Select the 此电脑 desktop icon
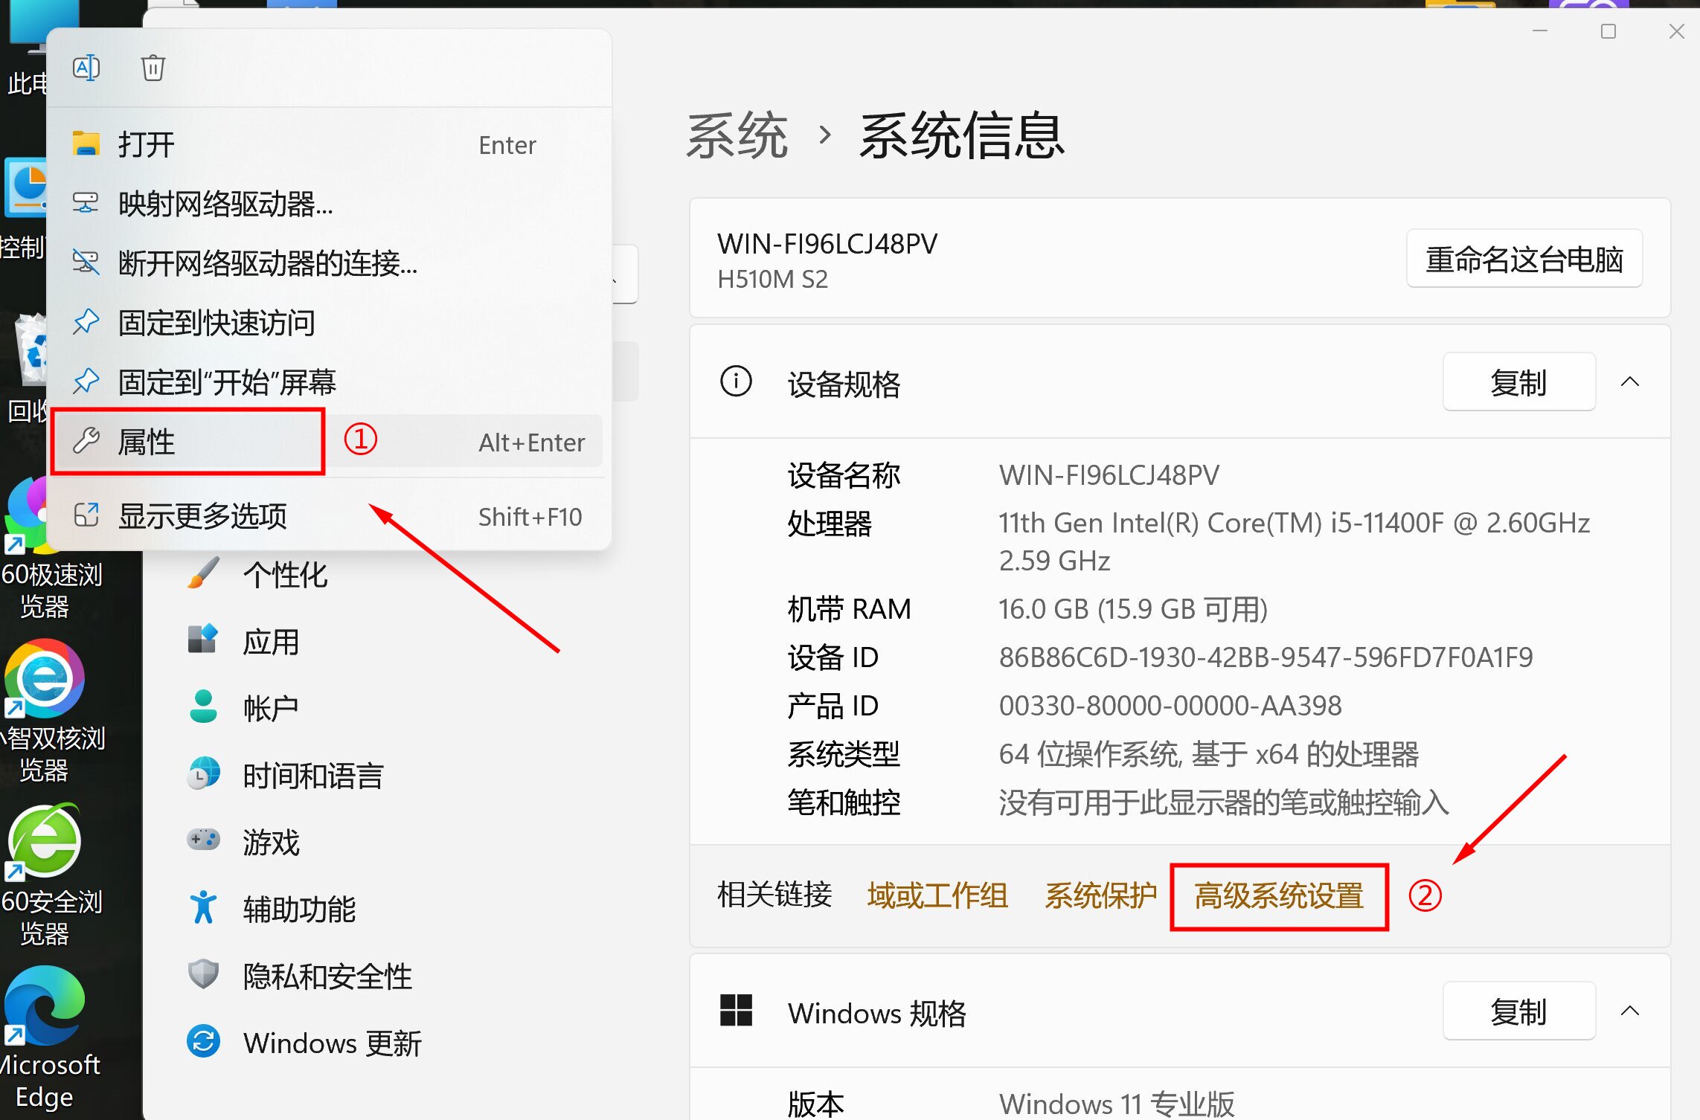This screenshot has height=1120, width=1700. [x=28, y=49]
